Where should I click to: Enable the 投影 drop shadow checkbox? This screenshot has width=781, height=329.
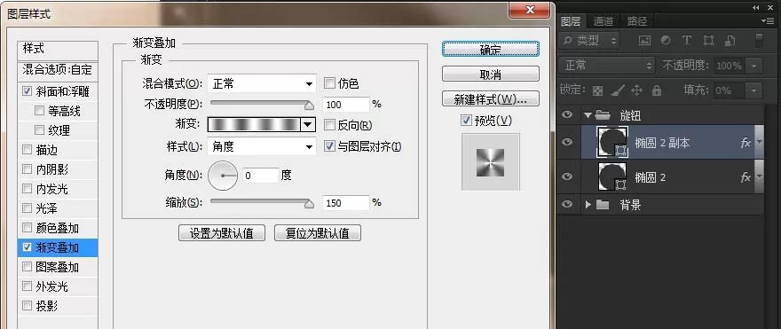(27, 306)
